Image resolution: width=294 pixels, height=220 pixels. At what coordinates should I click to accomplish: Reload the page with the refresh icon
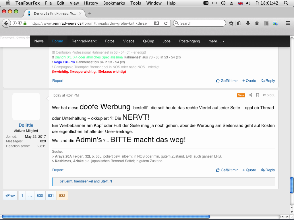pos(166,23)
